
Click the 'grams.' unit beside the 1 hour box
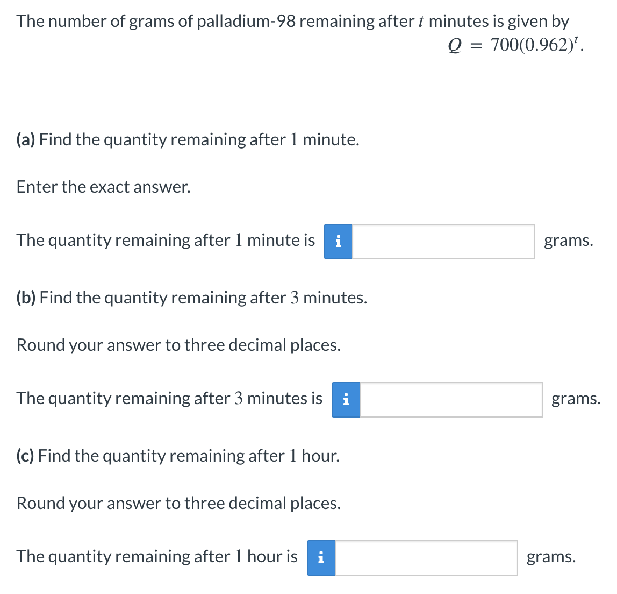[x=551, y=557]
